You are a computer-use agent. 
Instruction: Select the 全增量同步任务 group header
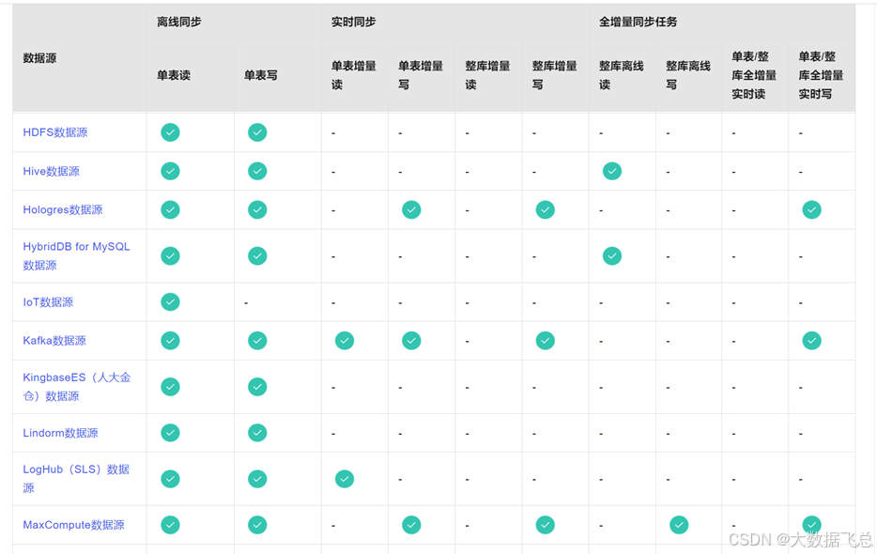(639, 22)
